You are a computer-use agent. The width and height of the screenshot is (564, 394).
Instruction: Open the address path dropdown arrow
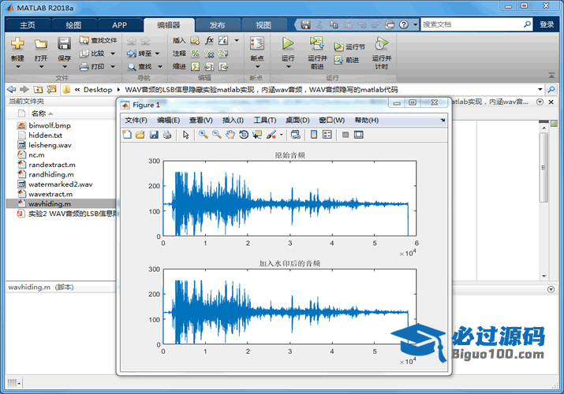click(x=540, y=89)
